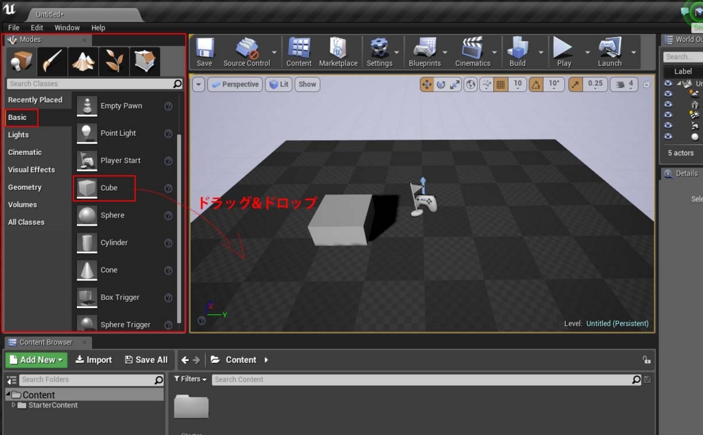Click the Play toolbar button
The image size is (703, 435).
(564, 52)
